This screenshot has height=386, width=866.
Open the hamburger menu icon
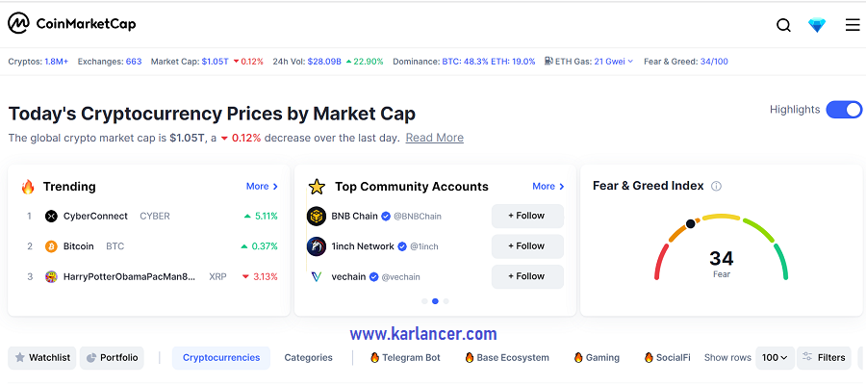[x=853, y=25]
